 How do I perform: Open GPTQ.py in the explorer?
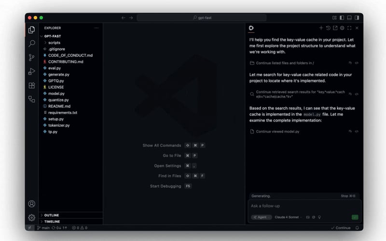click(71, 80)
